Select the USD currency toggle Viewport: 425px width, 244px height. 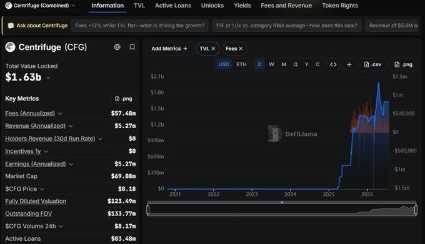(x=224, y=64)
